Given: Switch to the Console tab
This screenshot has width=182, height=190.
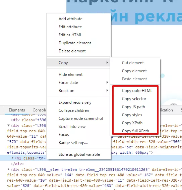Looking at the screenshot, I should point(40,110).
